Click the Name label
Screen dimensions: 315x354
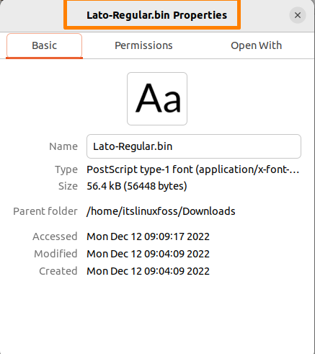63,146
